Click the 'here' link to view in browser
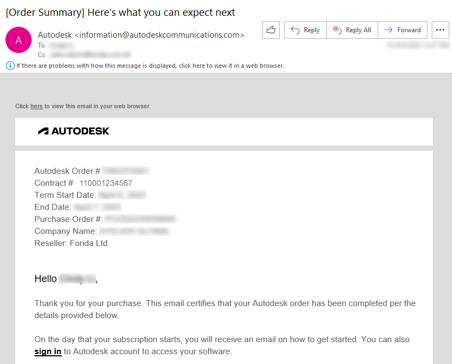 point(37,106)
